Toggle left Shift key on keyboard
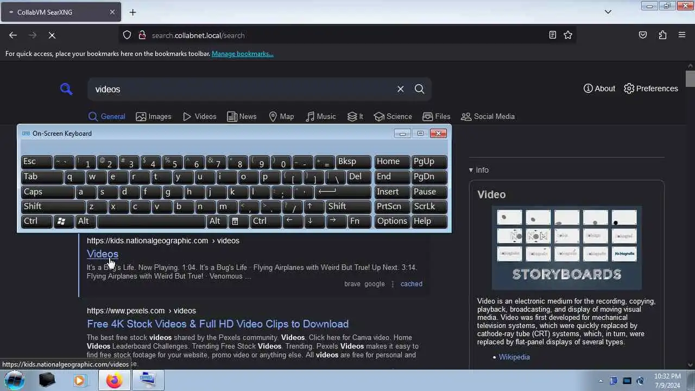The height and width of the screenshot is (391, 695). pyautogui.click(x=53, y=206)
